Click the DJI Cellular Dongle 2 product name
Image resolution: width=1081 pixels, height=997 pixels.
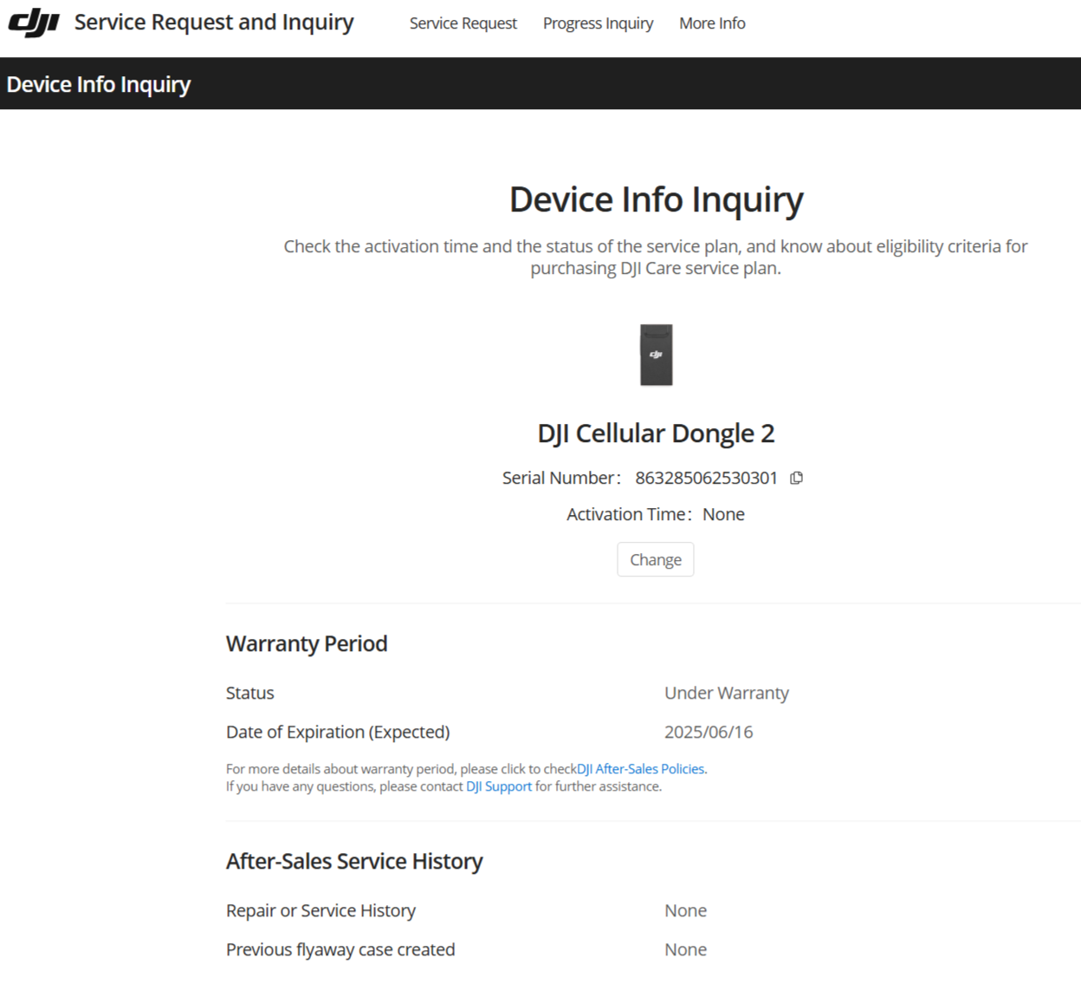656,433
